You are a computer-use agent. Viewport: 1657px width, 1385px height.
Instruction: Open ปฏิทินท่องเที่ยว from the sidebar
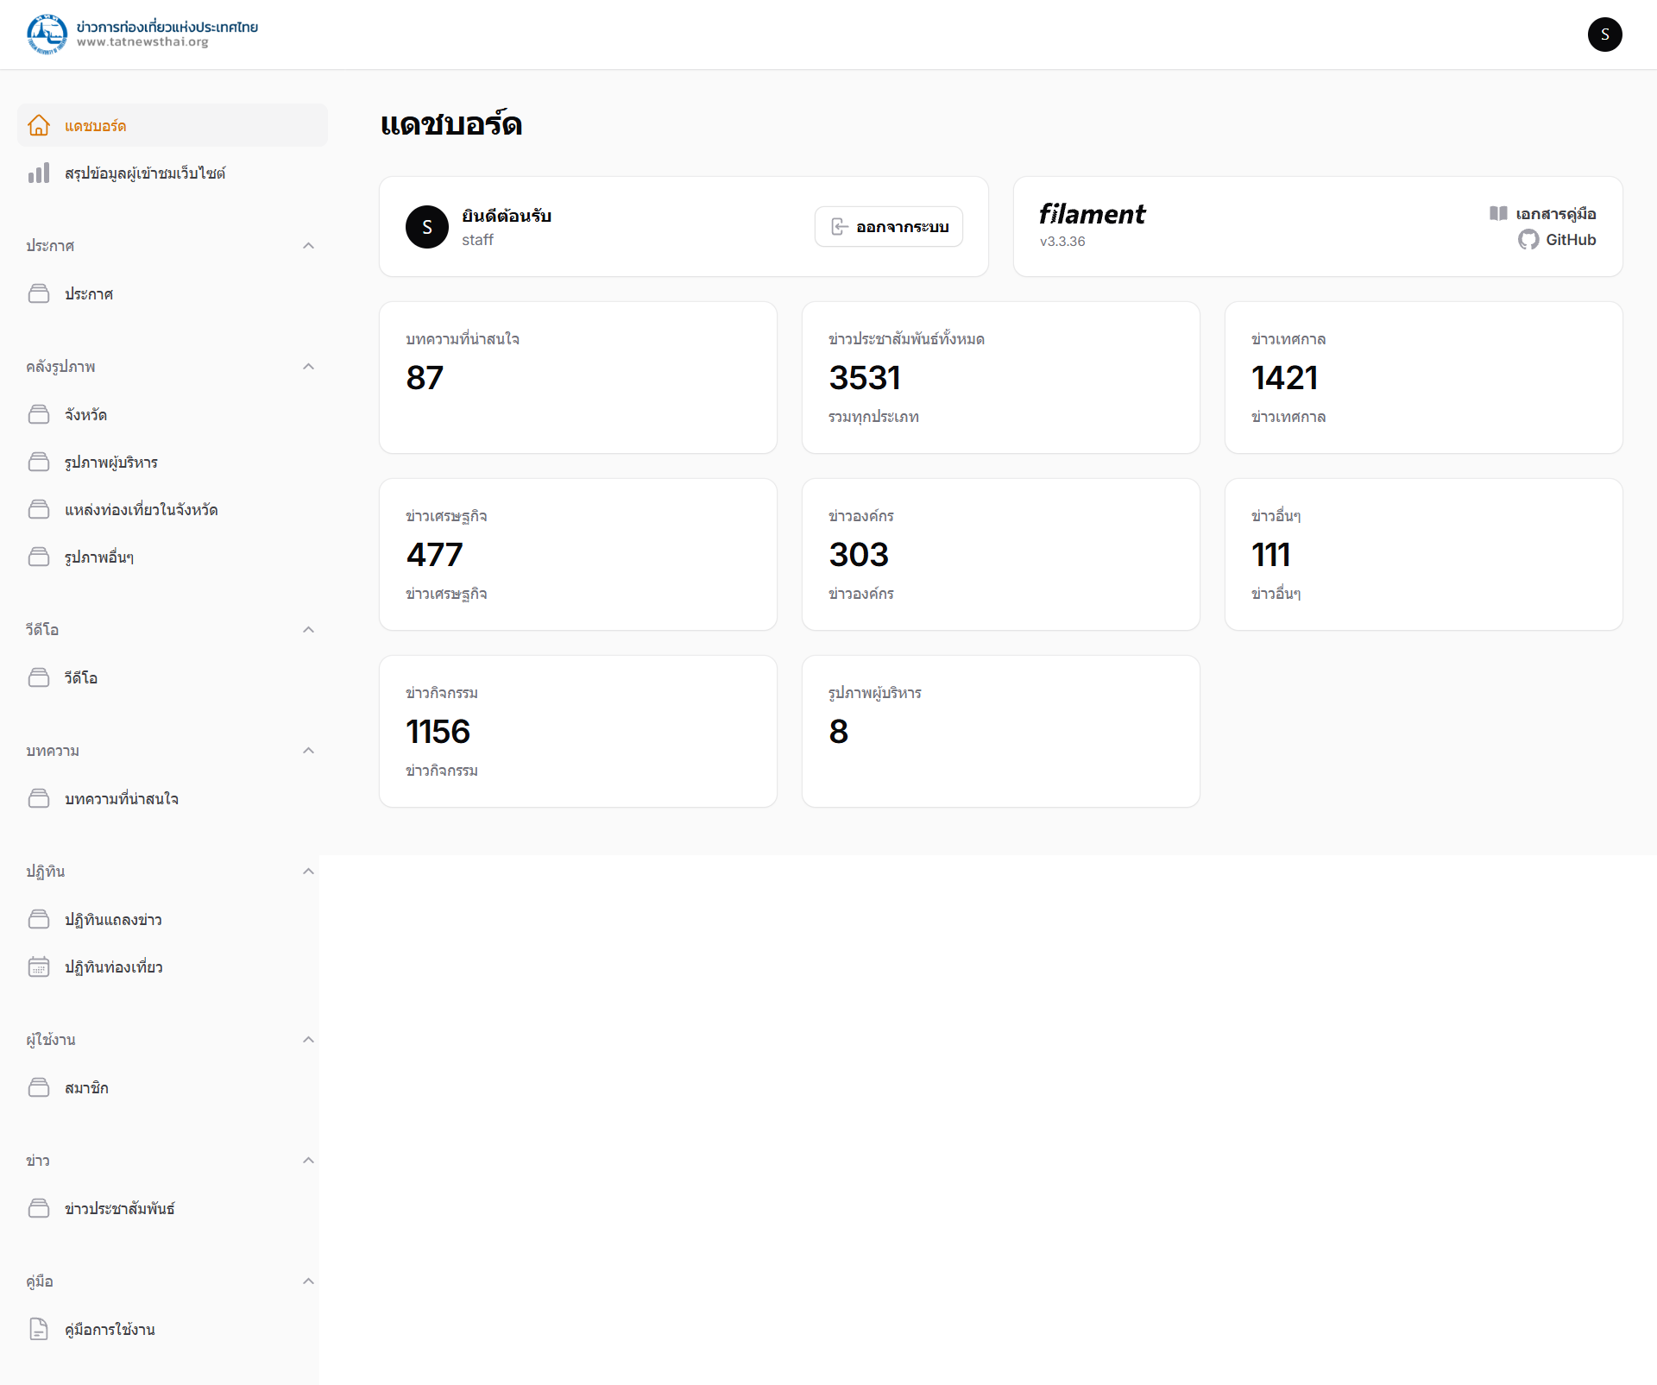tap(173, 966)
